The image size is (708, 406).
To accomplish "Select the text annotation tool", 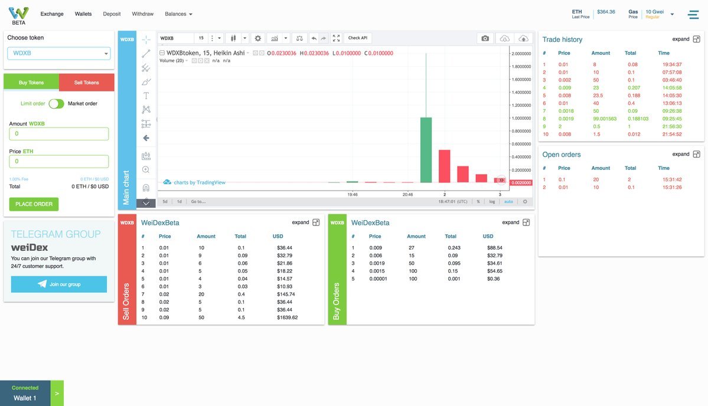I will pyautogui.click(x=146, y=96).
